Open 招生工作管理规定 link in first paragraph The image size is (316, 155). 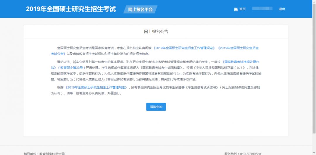tap(184, 48)
